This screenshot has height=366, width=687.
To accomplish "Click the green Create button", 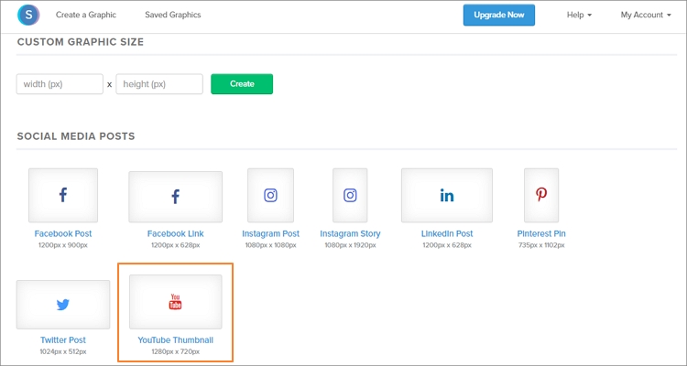I will (x=242, y=84).
